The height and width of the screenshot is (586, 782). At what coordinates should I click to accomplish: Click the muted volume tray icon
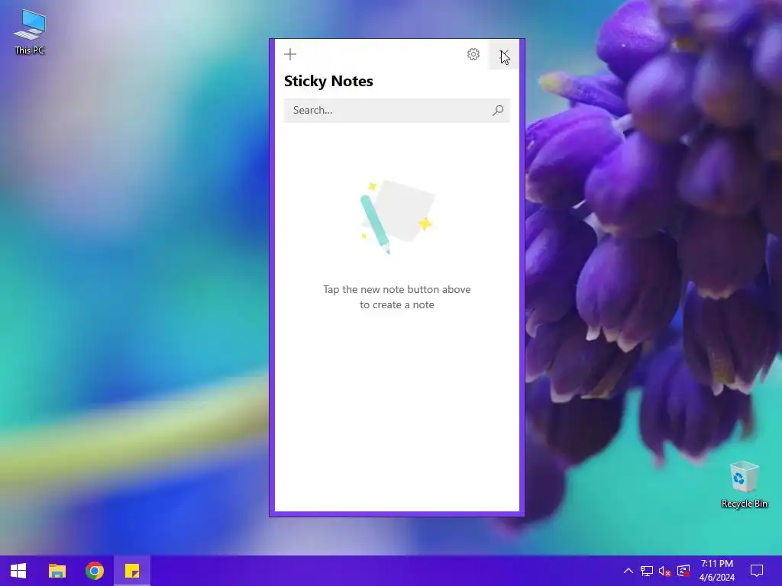click(x=664, y=571)
